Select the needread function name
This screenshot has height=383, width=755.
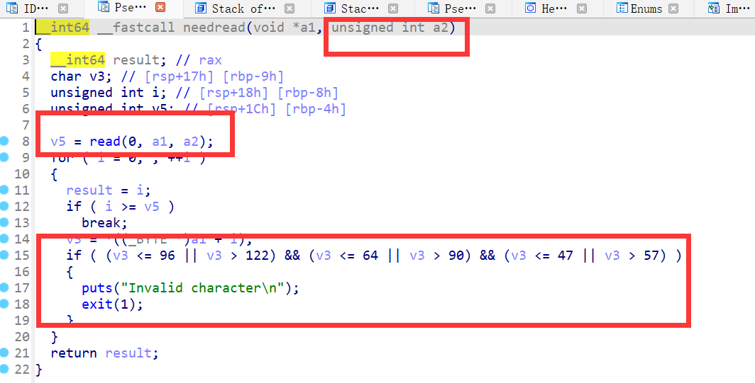tap(214, 28)
